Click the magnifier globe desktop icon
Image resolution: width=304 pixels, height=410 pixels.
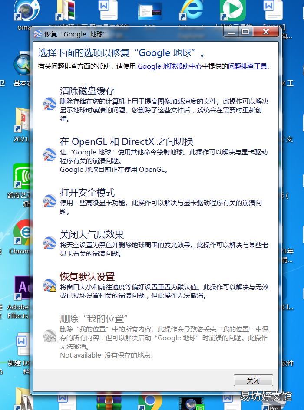[23, 64]
